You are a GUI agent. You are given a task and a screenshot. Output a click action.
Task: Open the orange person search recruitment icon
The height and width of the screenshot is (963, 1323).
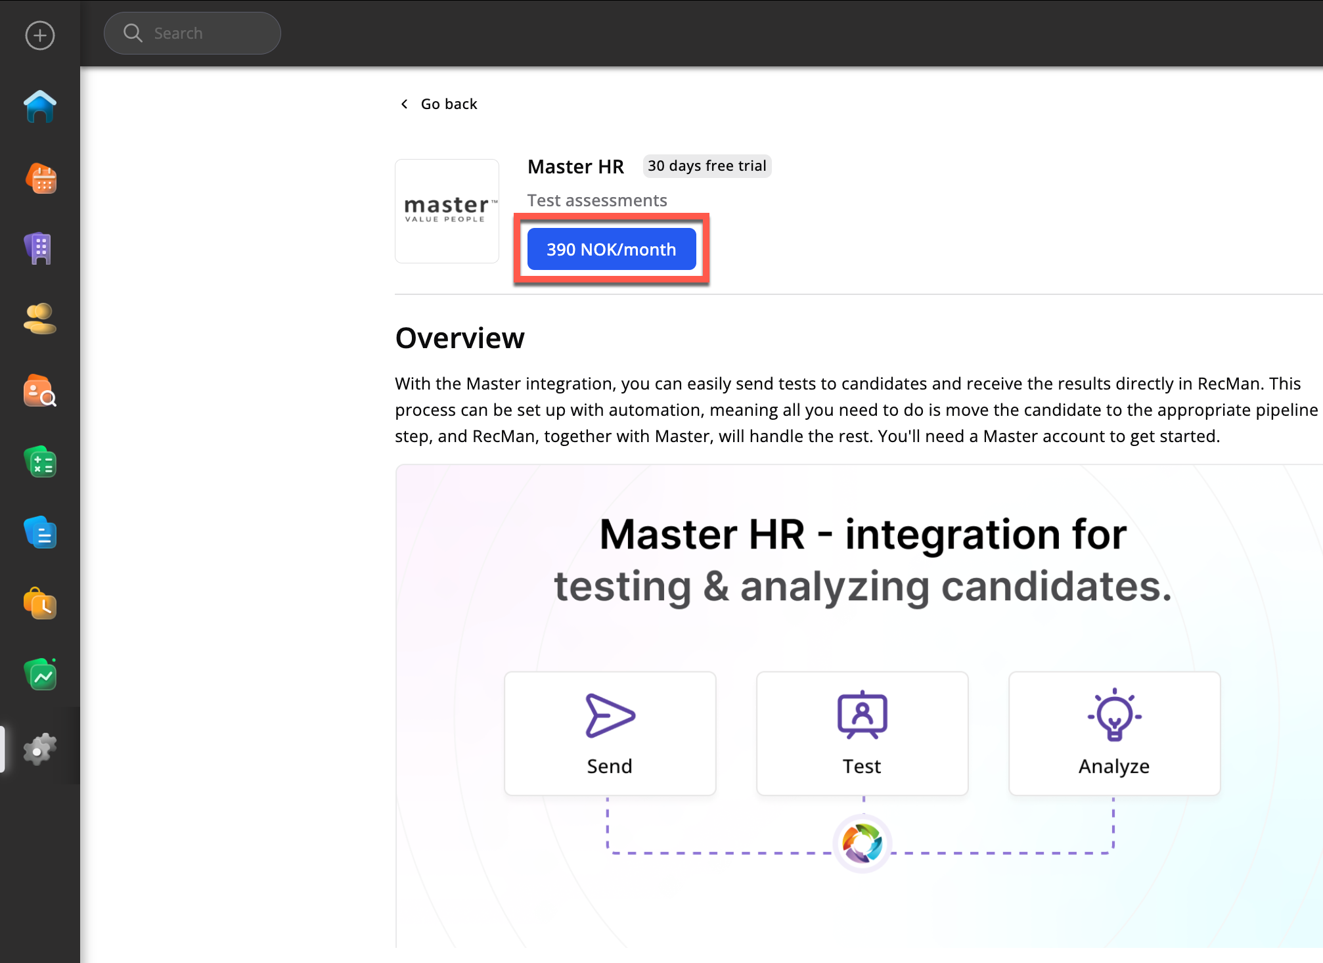click(39, 392)
